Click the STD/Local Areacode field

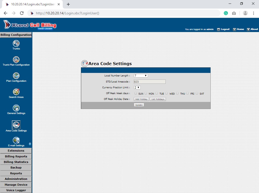(x=150, y=81)
